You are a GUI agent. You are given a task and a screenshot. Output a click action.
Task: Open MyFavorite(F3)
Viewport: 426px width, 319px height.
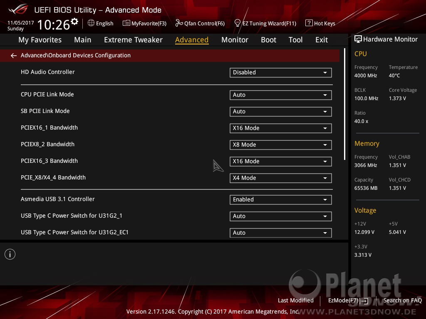(x=144, y=23)
